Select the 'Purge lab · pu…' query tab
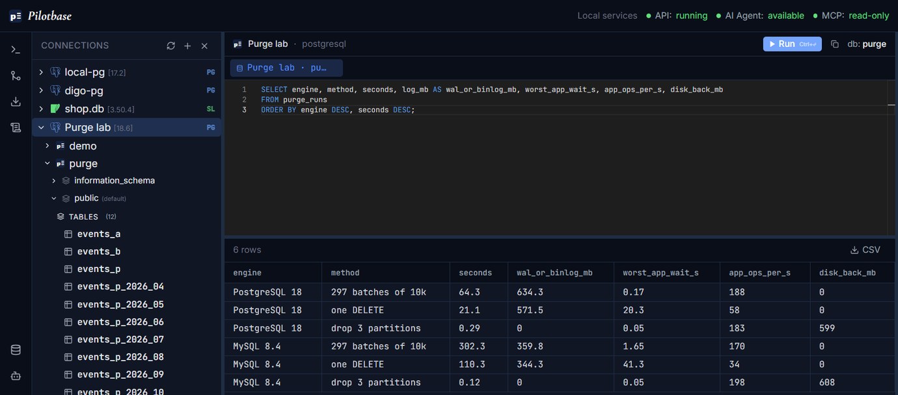 coord(286,68)
